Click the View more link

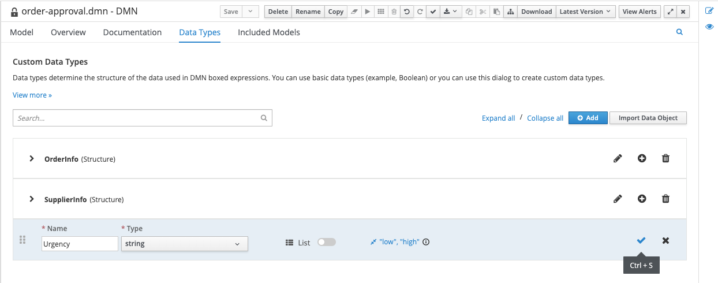[32, 95]
